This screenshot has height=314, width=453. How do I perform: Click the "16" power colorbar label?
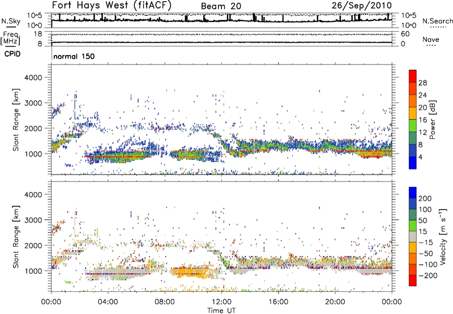pyautogui.click(x=422, y=120)
